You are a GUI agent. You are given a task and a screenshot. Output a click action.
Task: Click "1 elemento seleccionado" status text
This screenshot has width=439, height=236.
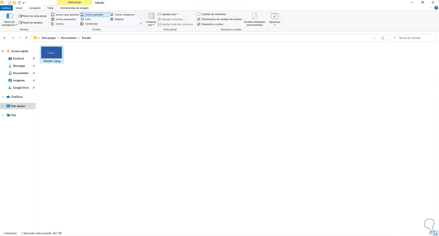click(x=36, y=233)
